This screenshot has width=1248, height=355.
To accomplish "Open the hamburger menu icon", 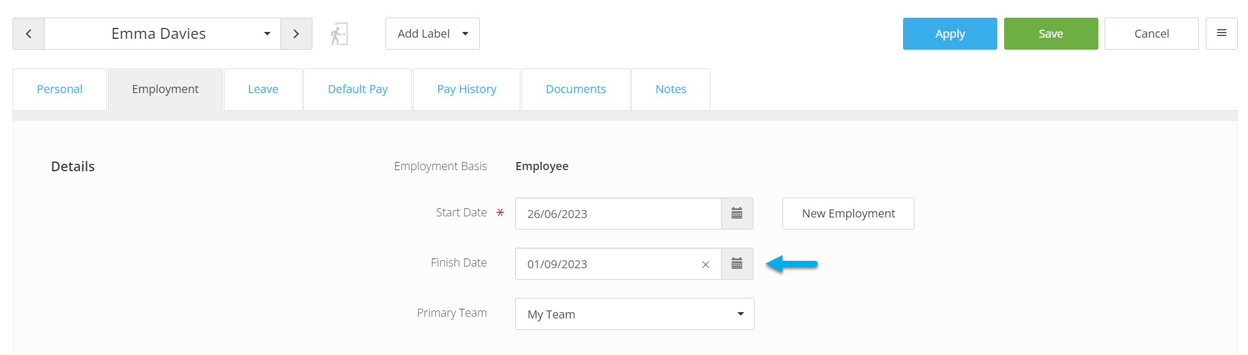I will point(1222,34).
